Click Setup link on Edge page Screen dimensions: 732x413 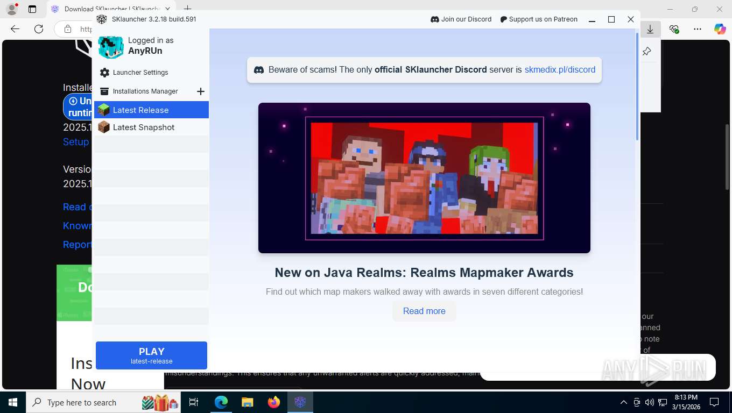click(76, 142)
